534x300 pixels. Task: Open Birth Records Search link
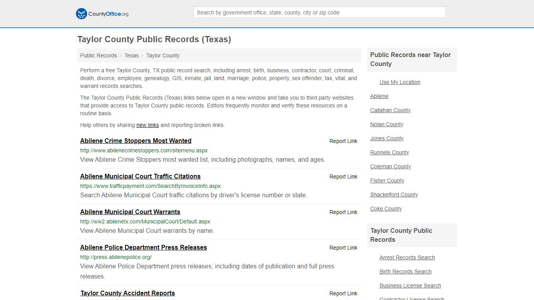pos(405,271)
